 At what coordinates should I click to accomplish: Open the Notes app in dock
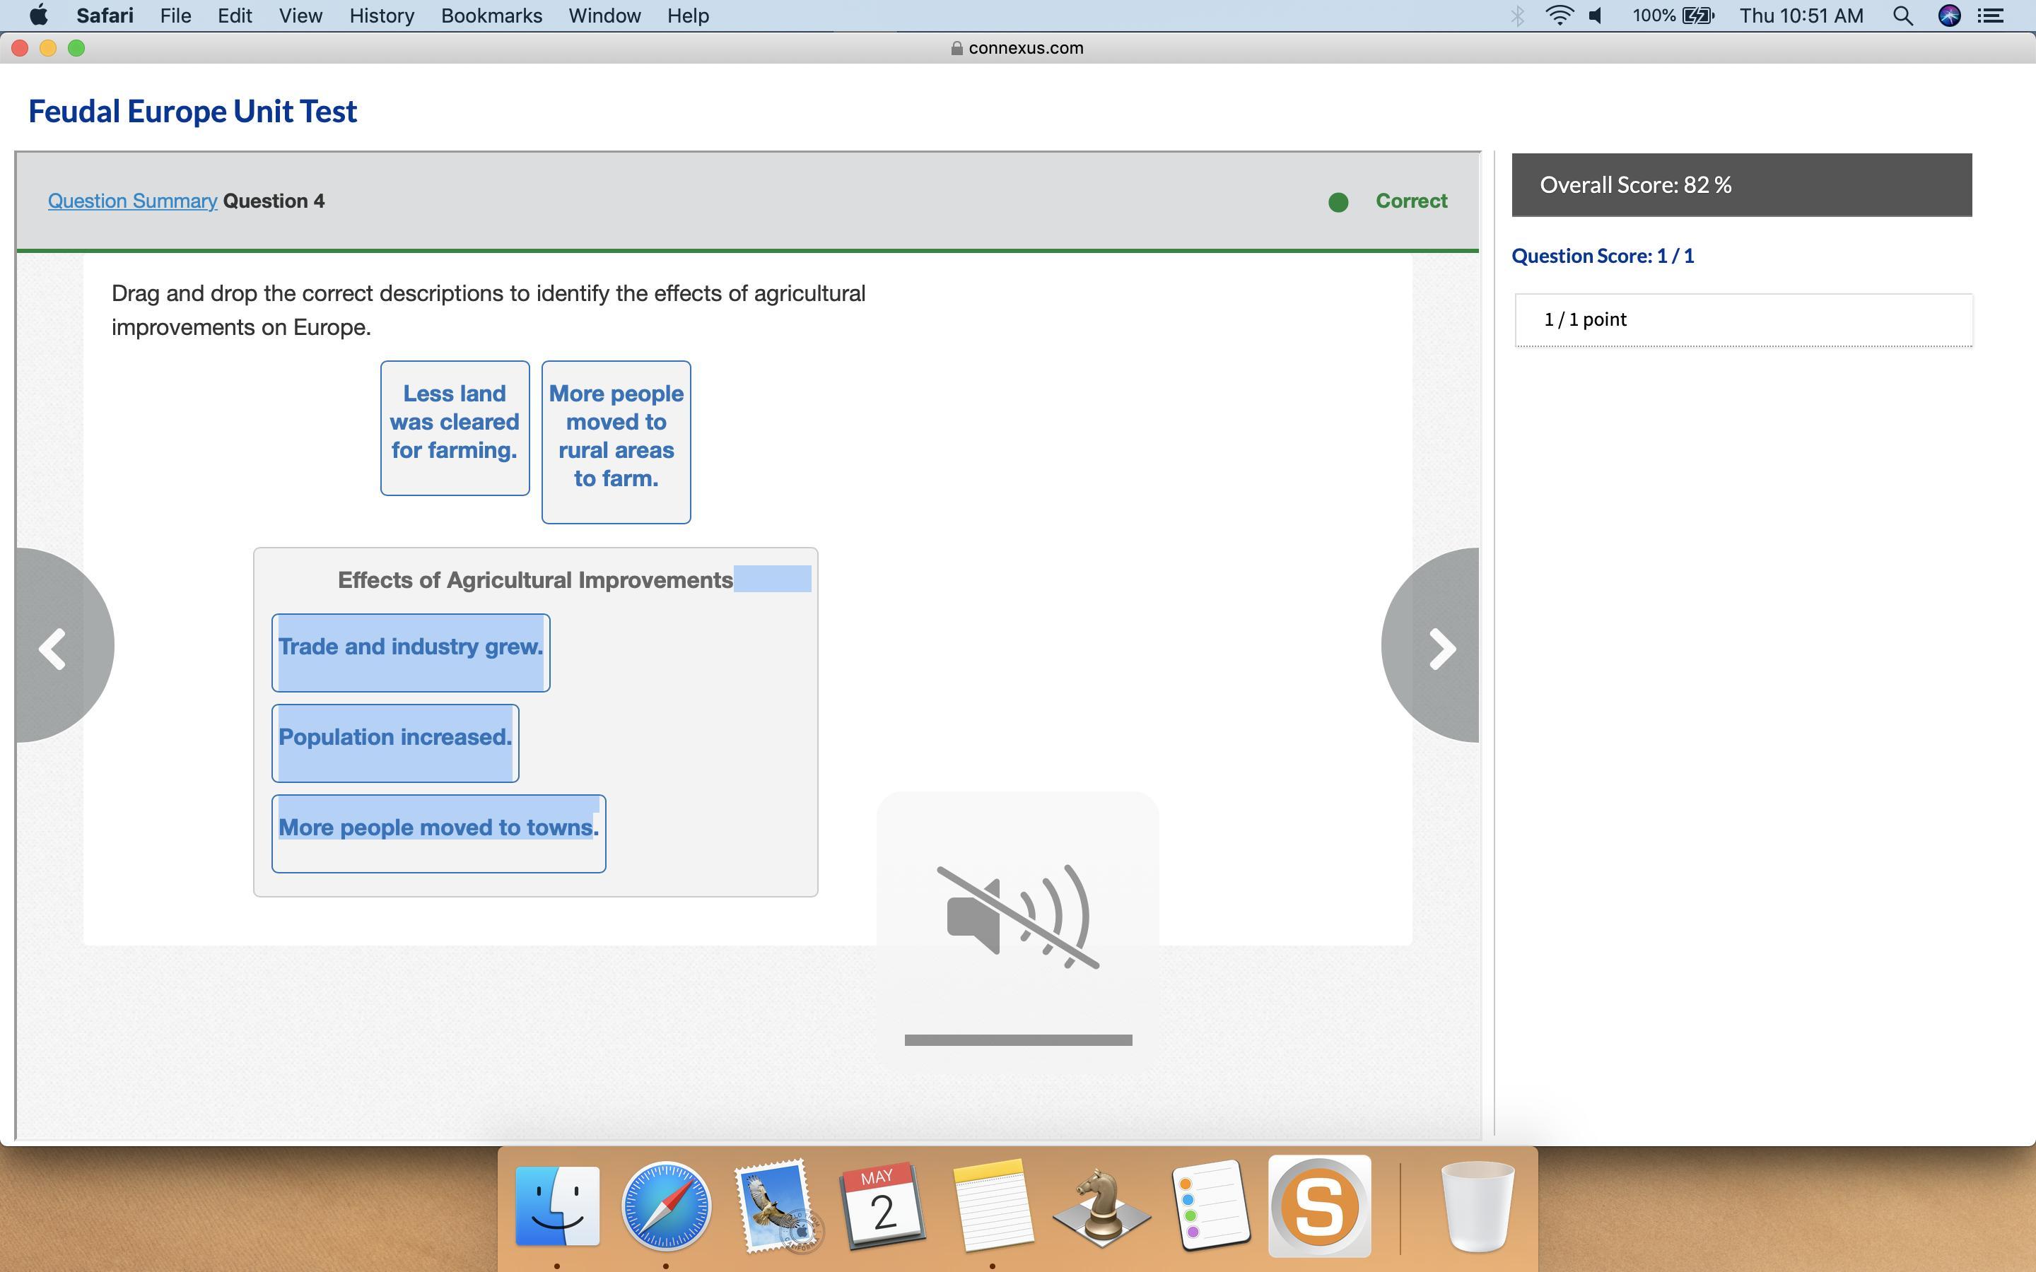pos(992,1206)
